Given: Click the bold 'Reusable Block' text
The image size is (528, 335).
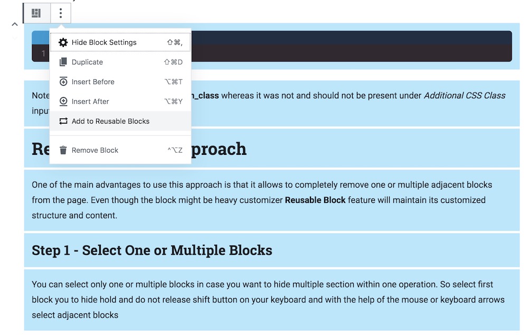Looking at the screenshot, I should [315, 200].
